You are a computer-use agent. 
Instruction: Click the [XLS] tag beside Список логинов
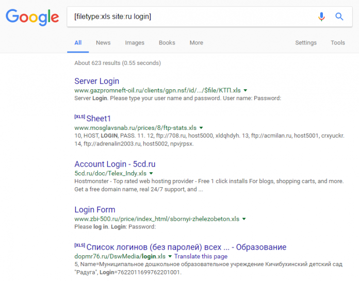tap(79, 245)
